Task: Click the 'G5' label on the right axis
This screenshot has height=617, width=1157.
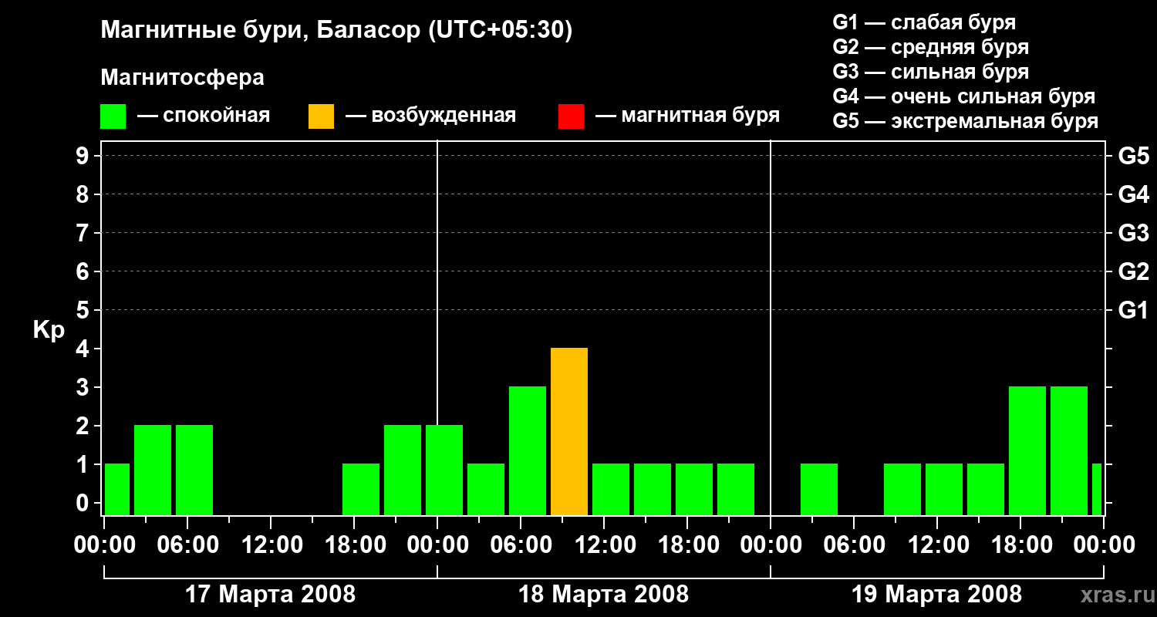Action: click(x=1133, y=156)
